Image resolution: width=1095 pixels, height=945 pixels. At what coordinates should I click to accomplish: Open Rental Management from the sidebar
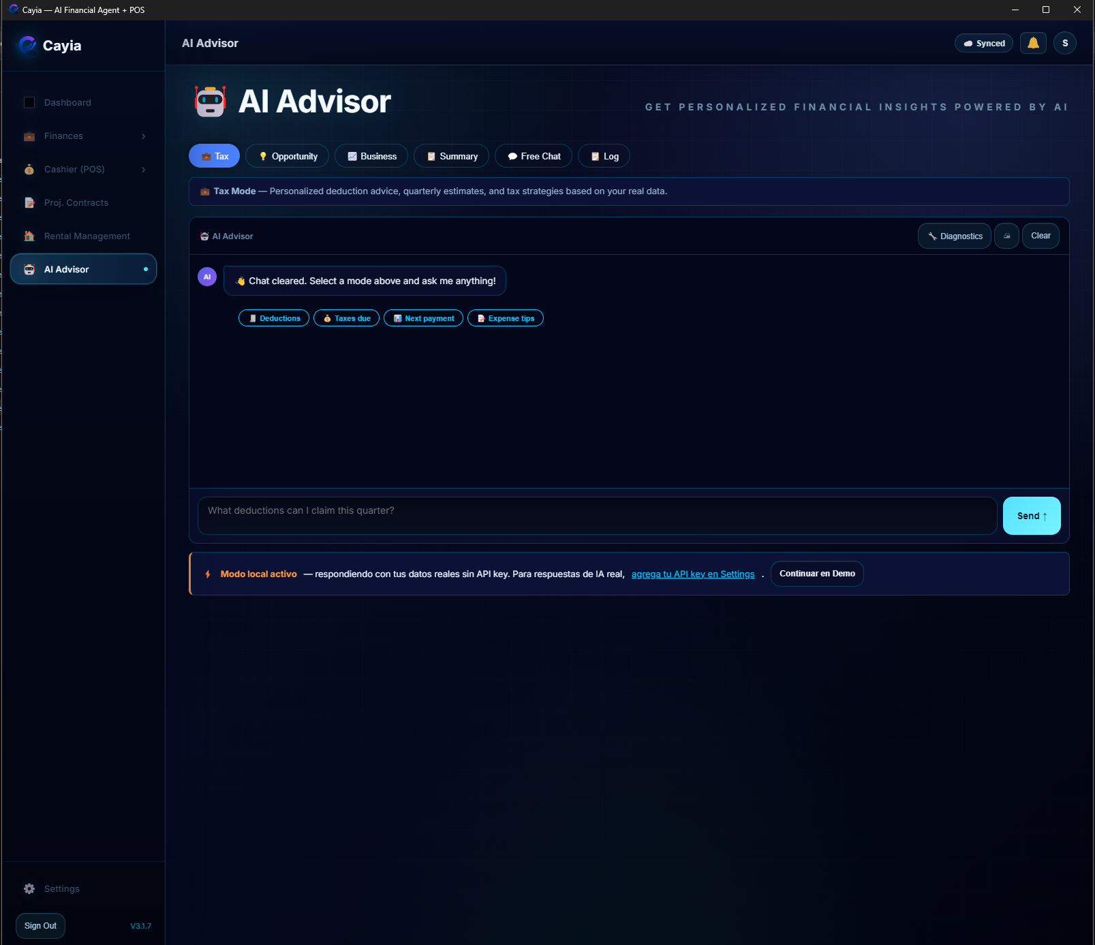(83, 236)
